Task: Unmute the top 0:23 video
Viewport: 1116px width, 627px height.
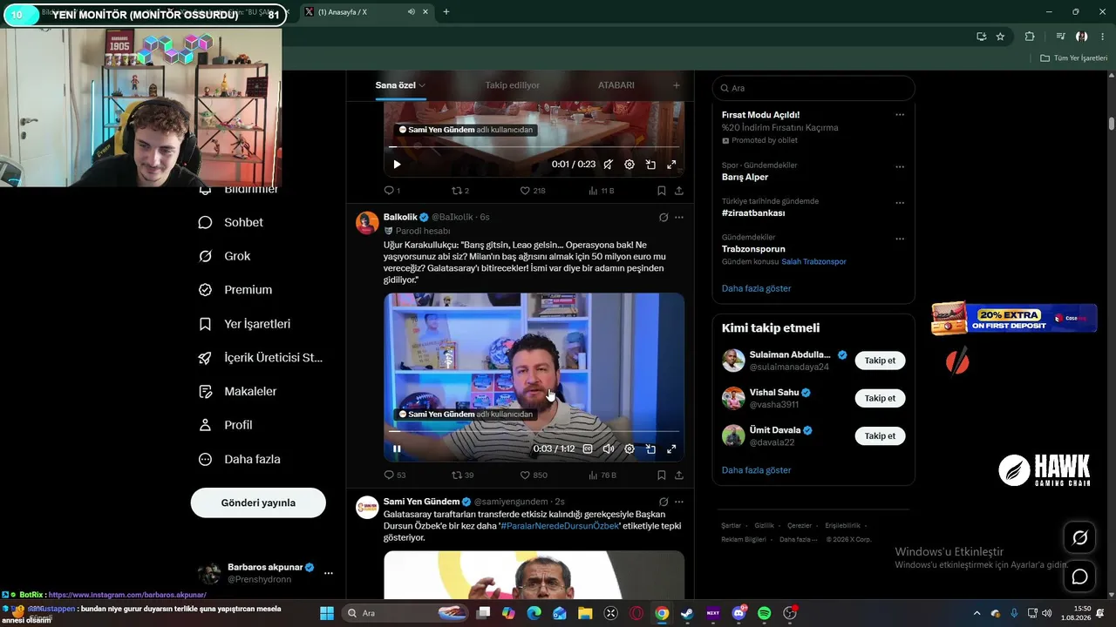Action: [609, 165]
